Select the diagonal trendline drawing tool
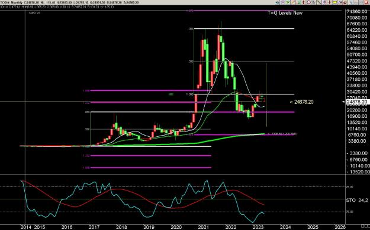 (319, 2)
